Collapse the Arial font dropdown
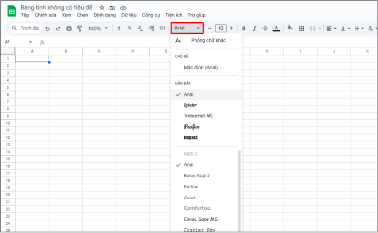Image resolution: width=378 pixels, height=233 pixels. click(x=187, y=28)
